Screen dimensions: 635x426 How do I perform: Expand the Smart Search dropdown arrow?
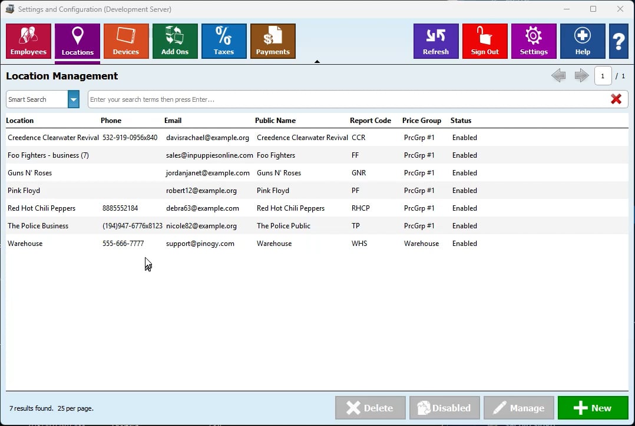click(x=73, y=99)
